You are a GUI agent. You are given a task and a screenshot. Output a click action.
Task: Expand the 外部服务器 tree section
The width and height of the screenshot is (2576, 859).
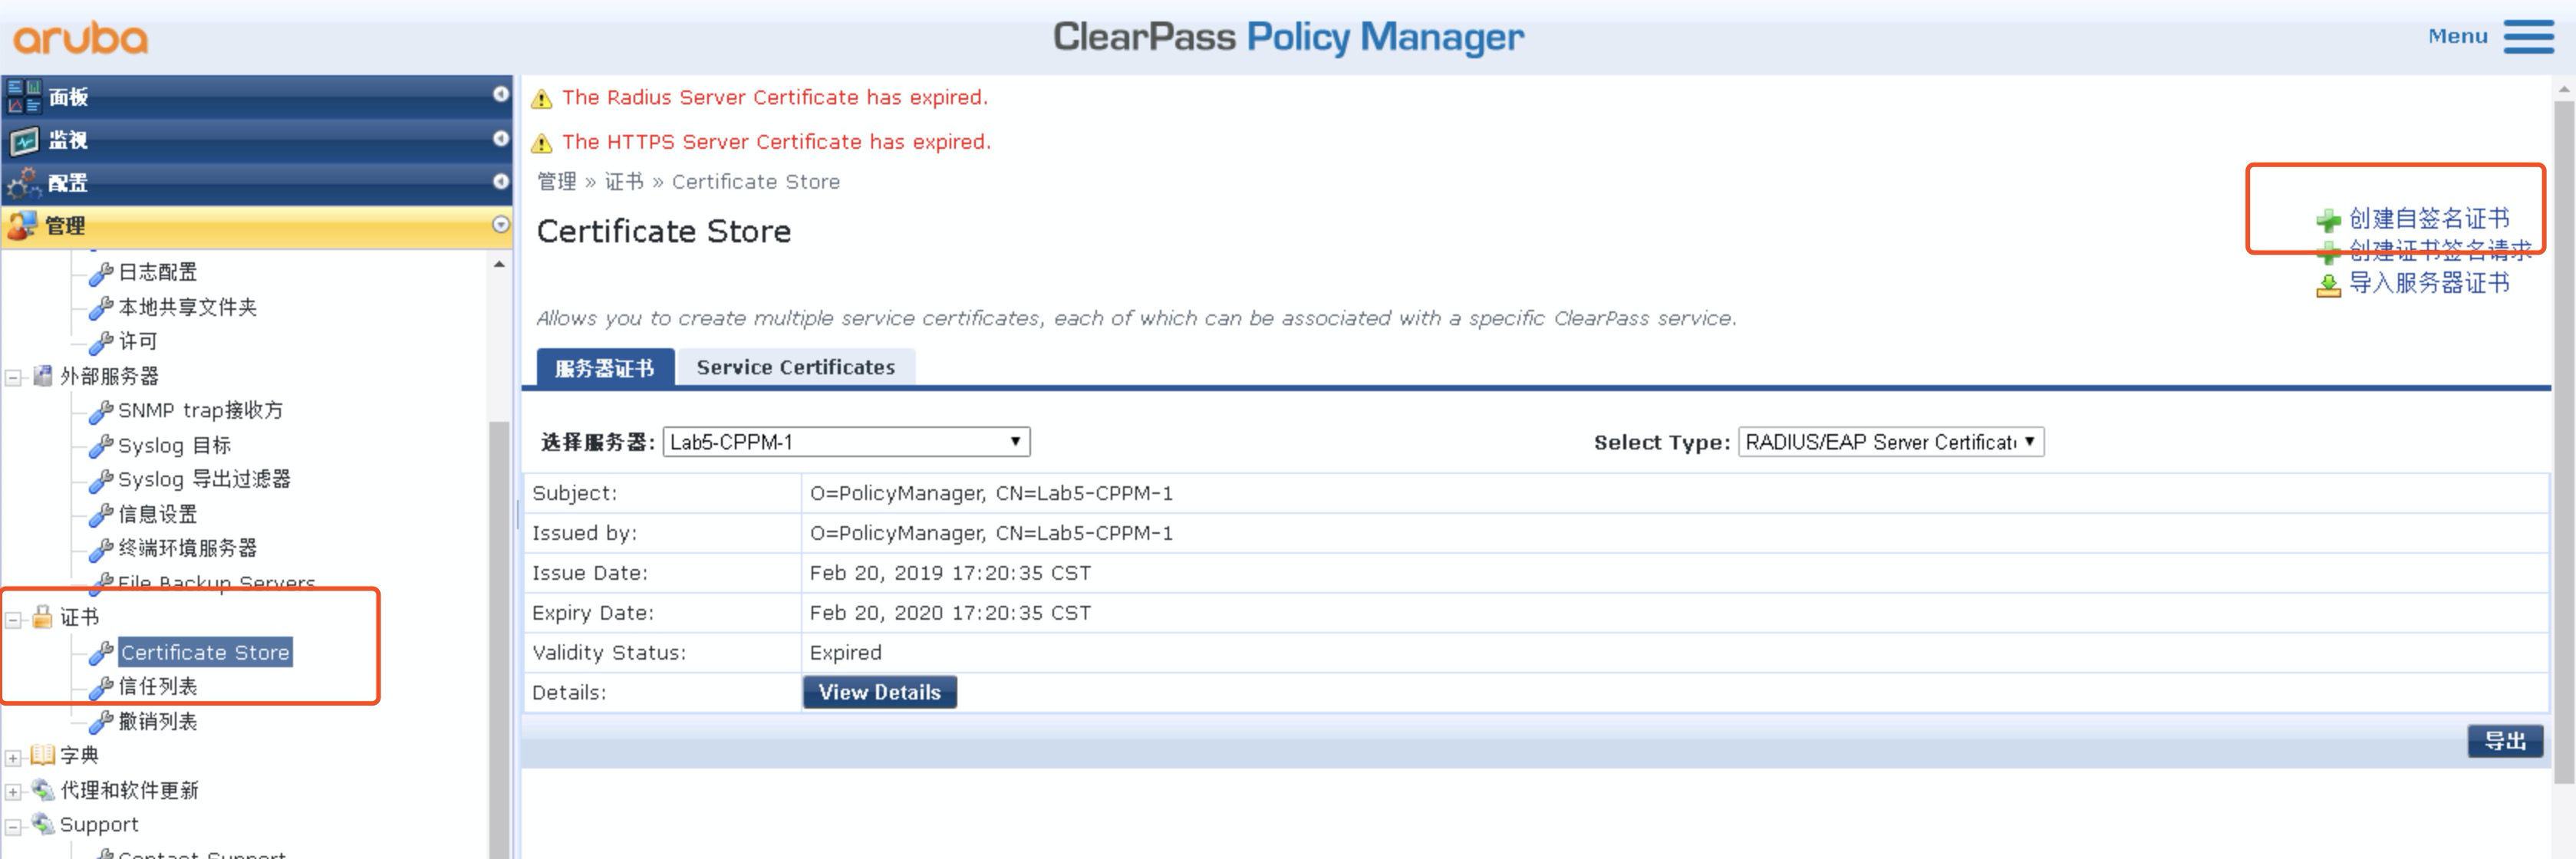[15, 374]
